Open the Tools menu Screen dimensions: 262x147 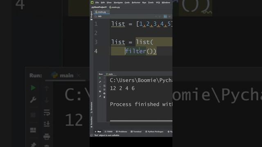coord(151,2)
